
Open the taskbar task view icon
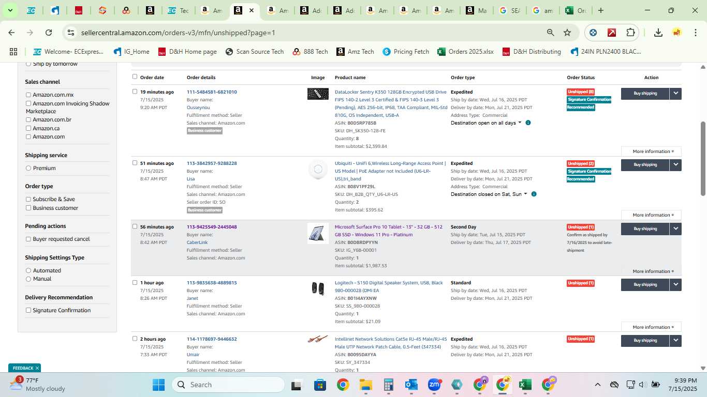[297, 385]
